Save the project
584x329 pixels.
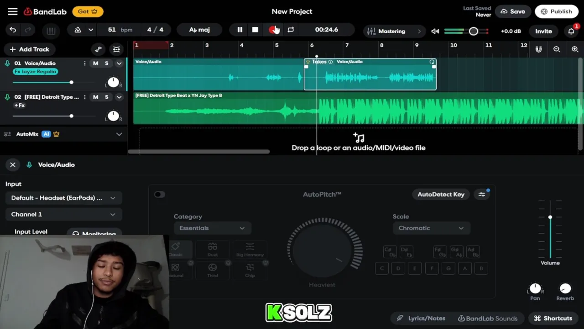coord(512,11)
